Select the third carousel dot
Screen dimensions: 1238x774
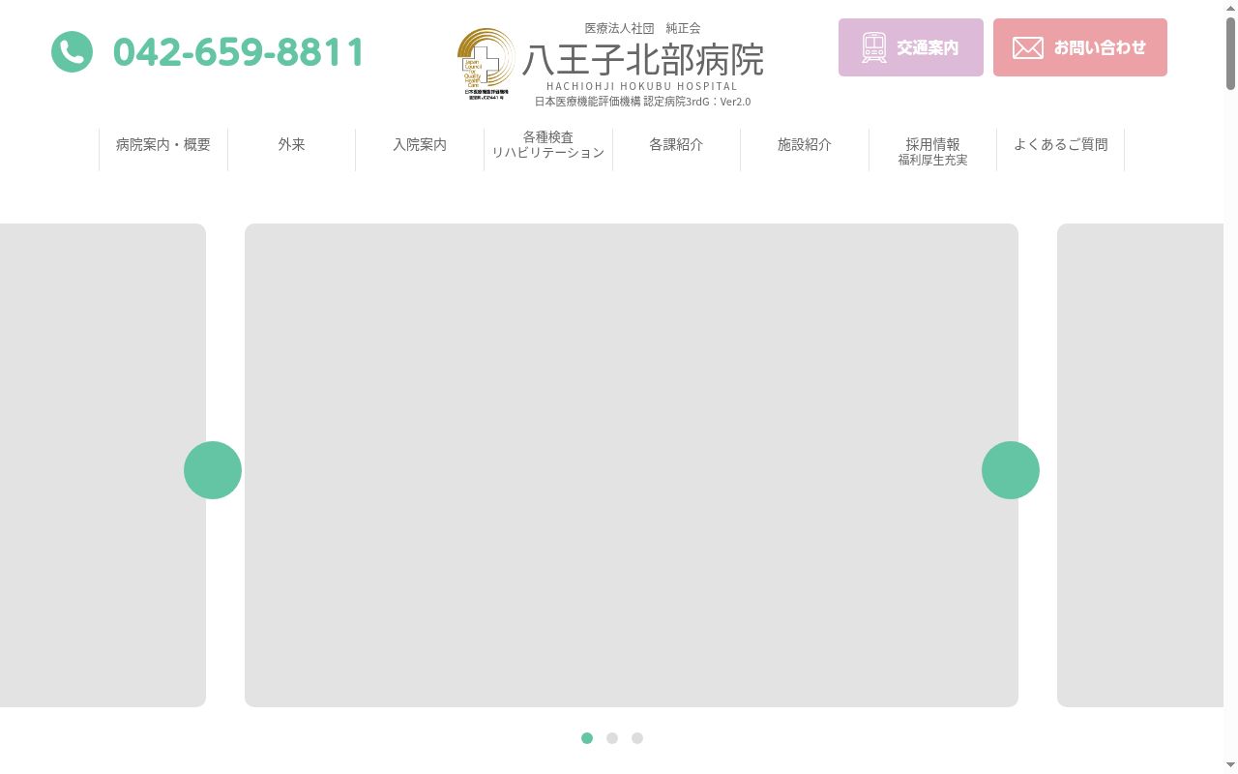pos(637,738)
